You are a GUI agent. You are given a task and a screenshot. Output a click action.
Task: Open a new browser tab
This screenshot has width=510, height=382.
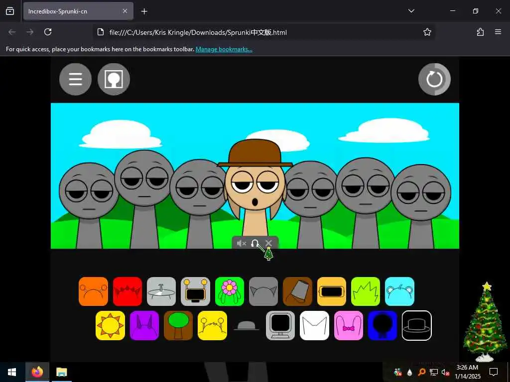[144, 11]
